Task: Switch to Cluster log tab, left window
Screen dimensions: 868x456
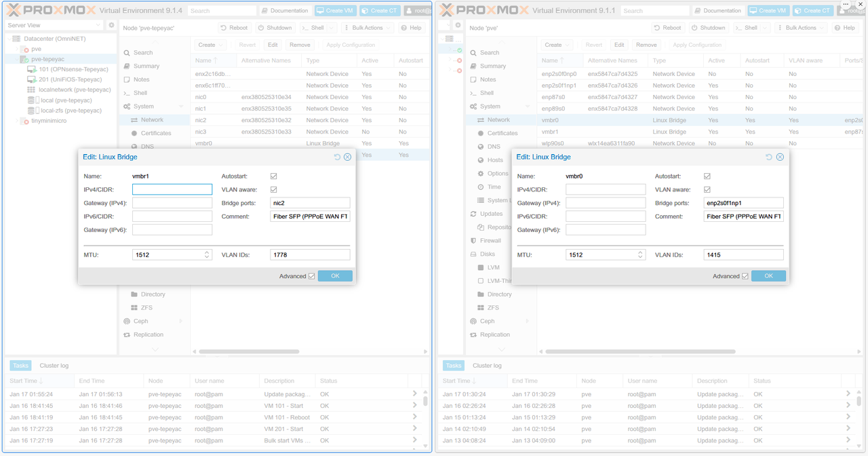Action: [x=54, y=366]
